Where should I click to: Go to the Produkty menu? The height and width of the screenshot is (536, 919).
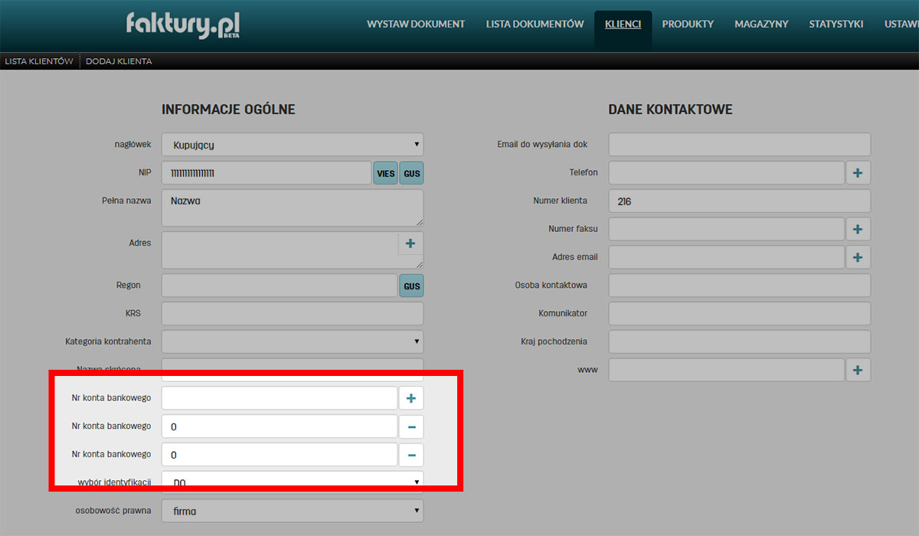[688, 25]
